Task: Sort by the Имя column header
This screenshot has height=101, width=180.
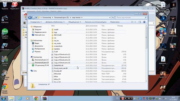Action: (53, 26)
